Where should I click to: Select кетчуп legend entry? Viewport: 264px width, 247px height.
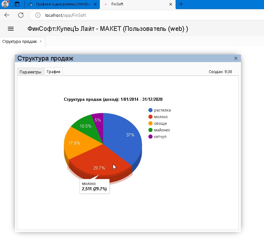(x=160, y=137)
